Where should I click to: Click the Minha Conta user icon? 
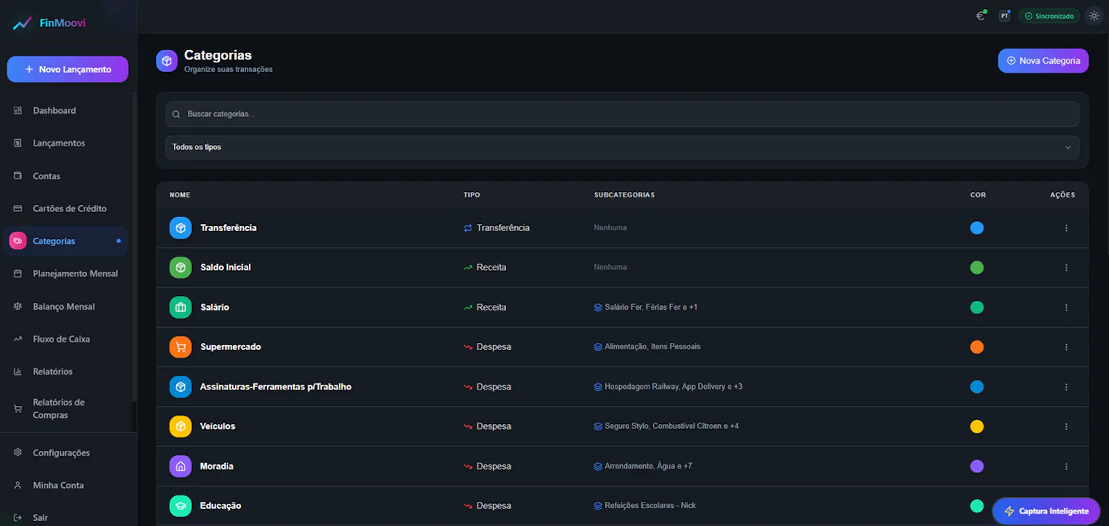click(18, 485)
